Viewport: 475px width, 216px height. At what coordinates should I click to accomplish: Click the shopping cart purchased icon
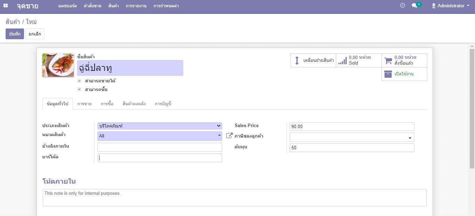[x=388, y=60]
